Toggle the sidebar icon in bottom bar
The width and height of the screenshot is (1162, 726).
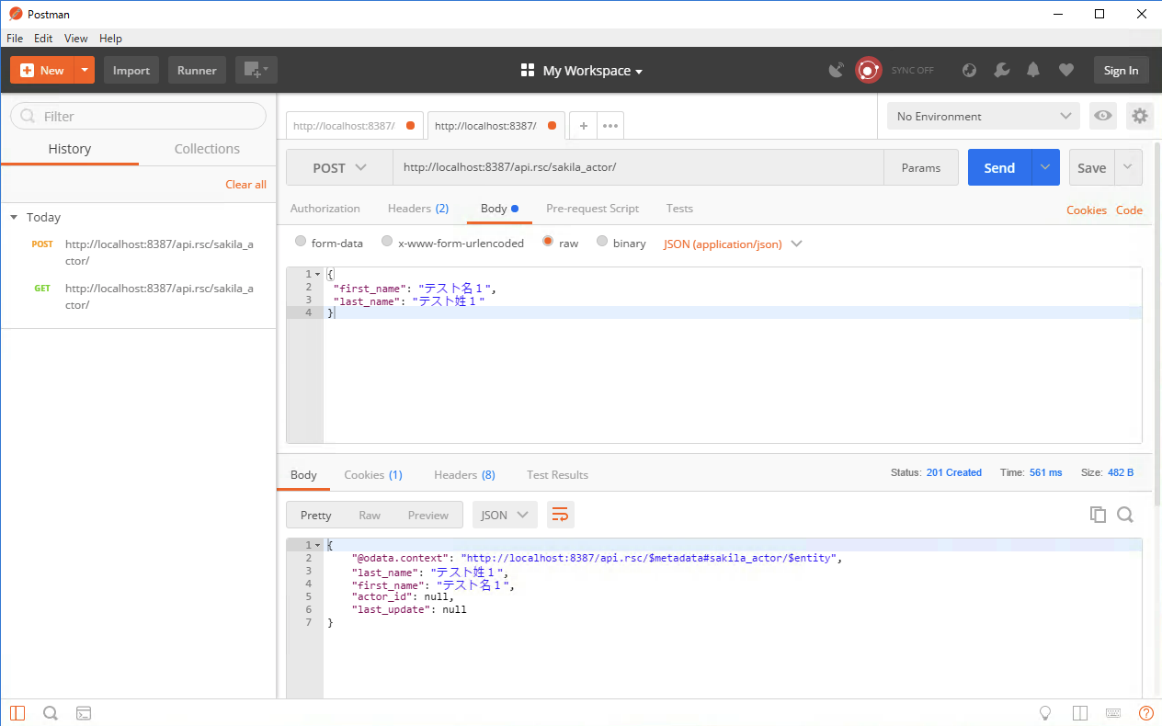[18, 712]
